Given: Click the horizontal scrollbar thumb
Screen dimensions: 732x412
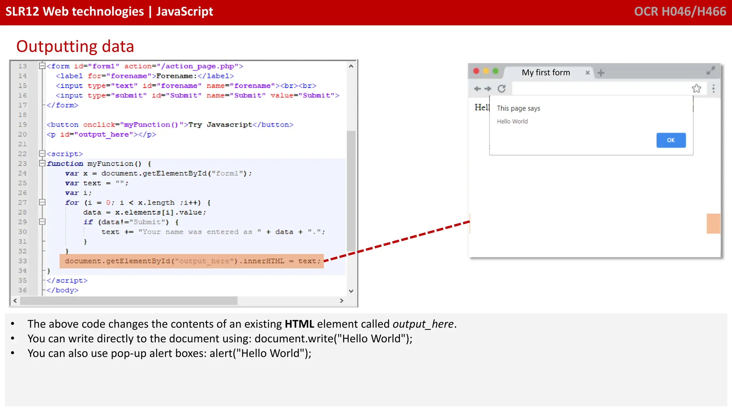Looking at the screenshot, I should pos(129,301).
